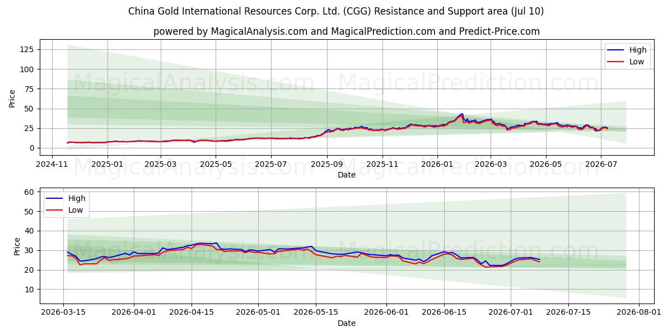This screenshot has height=336, width=672.
Task: Click the top chart 'Date' axis title
Action: point(347,175)
